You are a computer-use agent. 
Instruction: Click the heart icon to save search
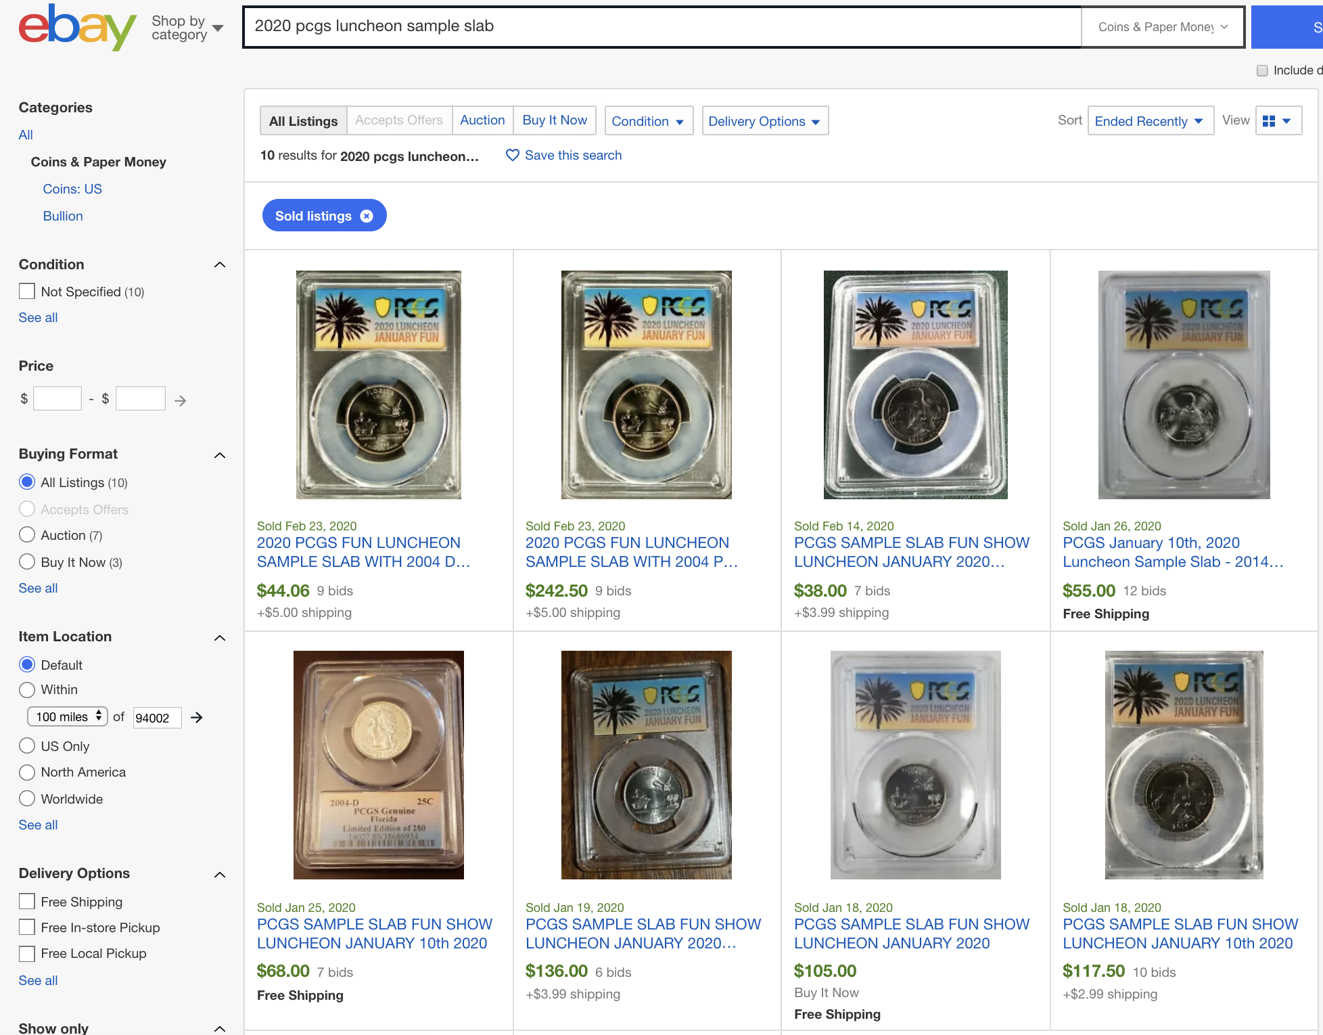(513, 155)
